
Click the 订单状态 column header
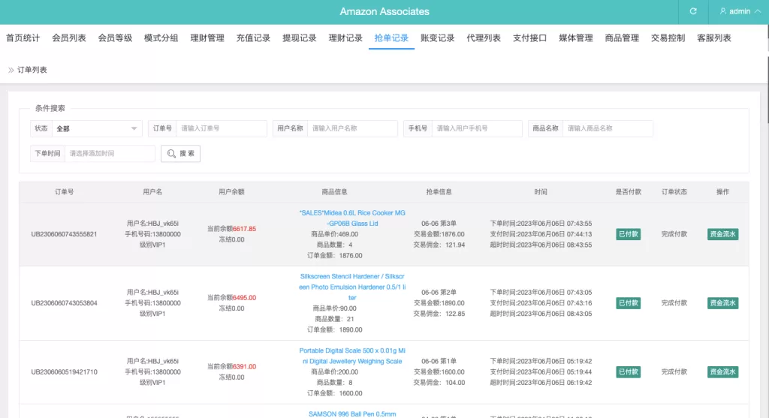(674, 192)
